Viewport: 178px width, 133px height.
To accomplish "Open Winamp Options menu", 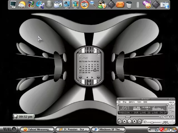I will (x=132, y=102).
